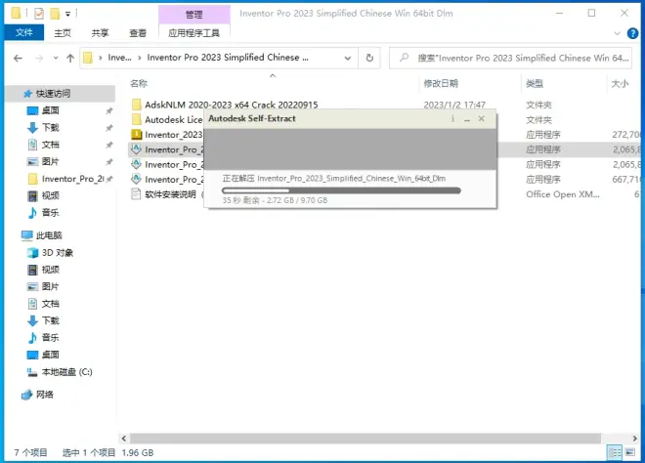645x463 pixels.
Task: Click the 2023/1/2 17:47 date cell
Action: pos(454,105)
